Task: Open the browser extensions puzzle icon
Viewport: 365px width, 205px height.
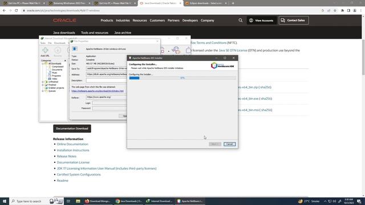Action: tap(342, 10)
